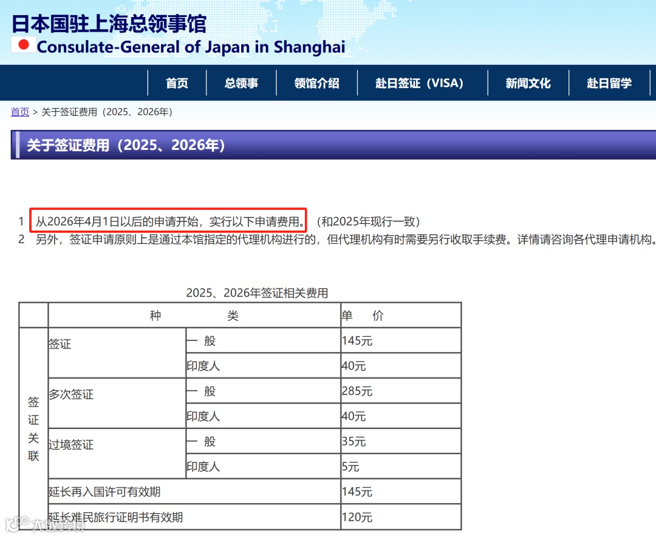Click the sentence starting 从2026年4月1日以后的申请开始
Image resolution: width=656 pixels, height=537 pixels.
click(170, 221)
